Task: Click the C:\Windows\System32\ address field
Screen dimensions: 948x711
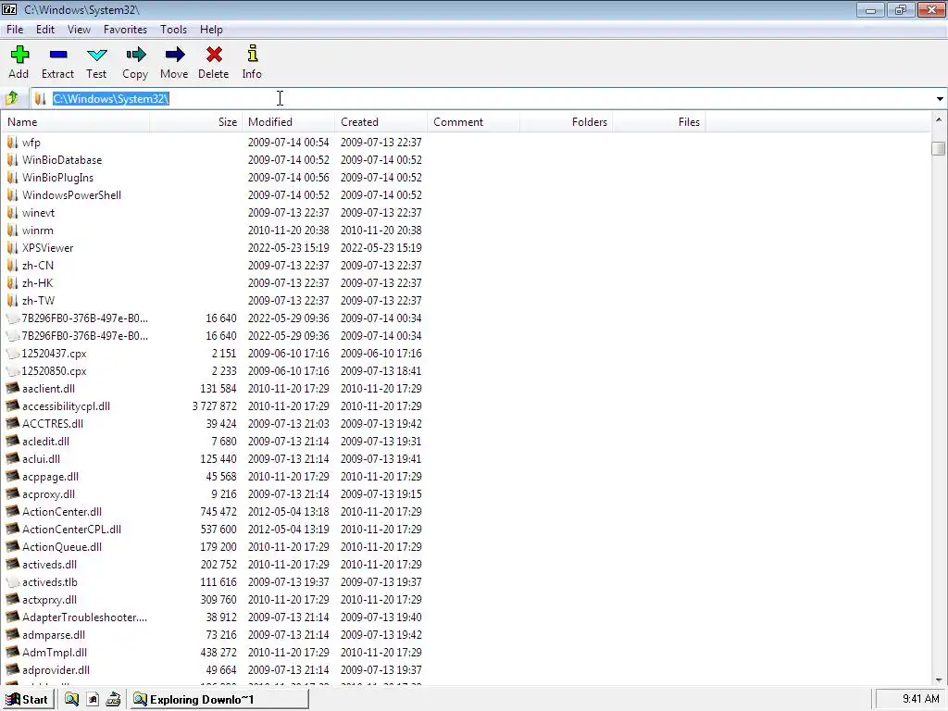Action: [x=481, y=98]
